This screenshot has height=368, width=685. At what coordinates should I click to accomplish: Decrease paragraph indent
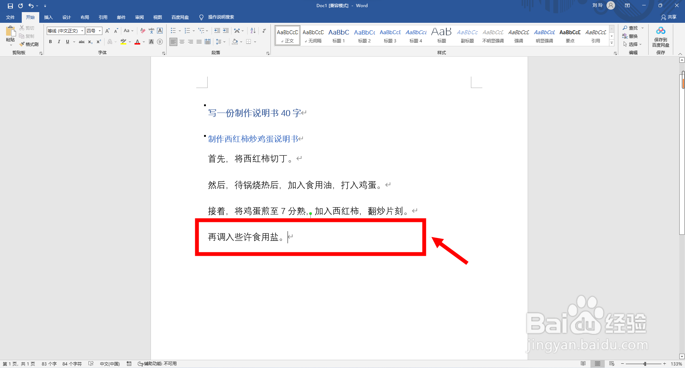217,31
